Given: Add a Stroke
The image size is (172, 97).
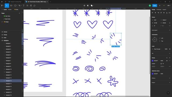Looking at the screenshot, I should (x=170, y=58).
